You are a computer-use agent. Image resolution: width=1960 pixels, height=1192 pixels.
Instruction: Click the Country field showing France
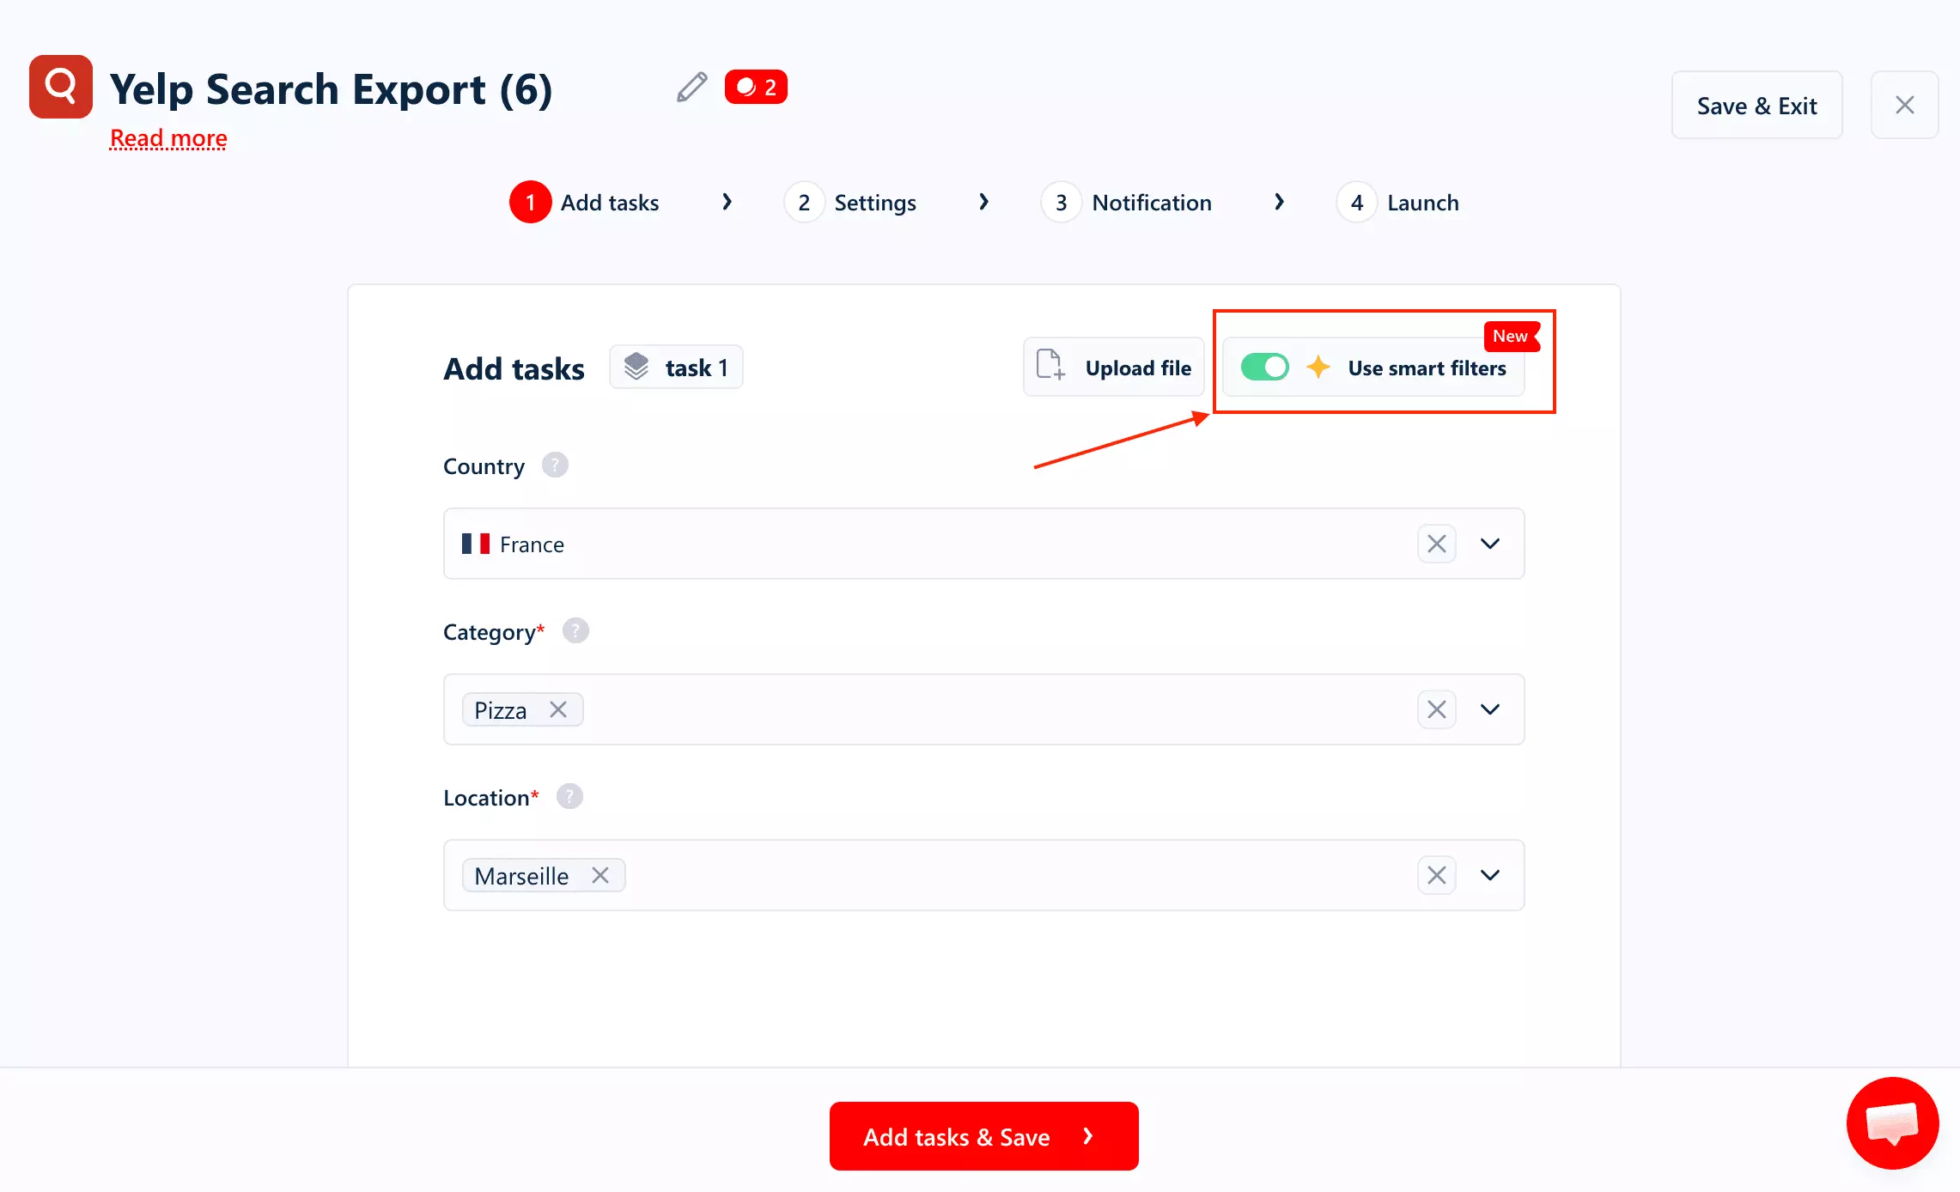984,544
